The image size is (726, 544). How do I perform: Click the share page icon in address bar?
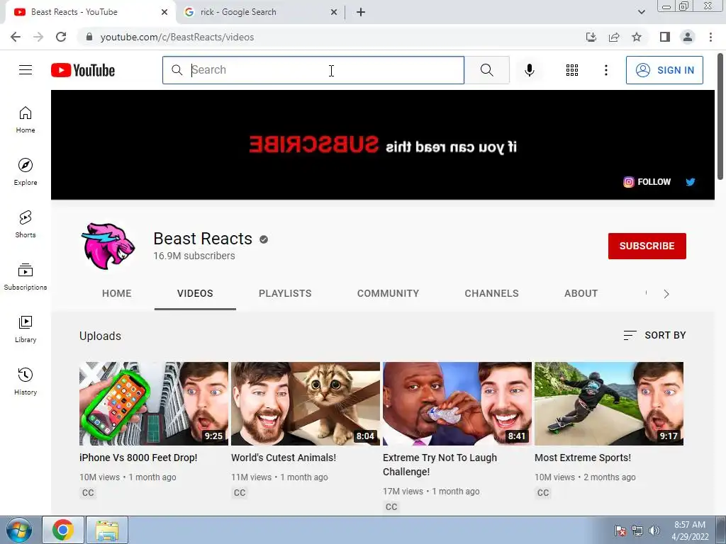pos(614,37)
